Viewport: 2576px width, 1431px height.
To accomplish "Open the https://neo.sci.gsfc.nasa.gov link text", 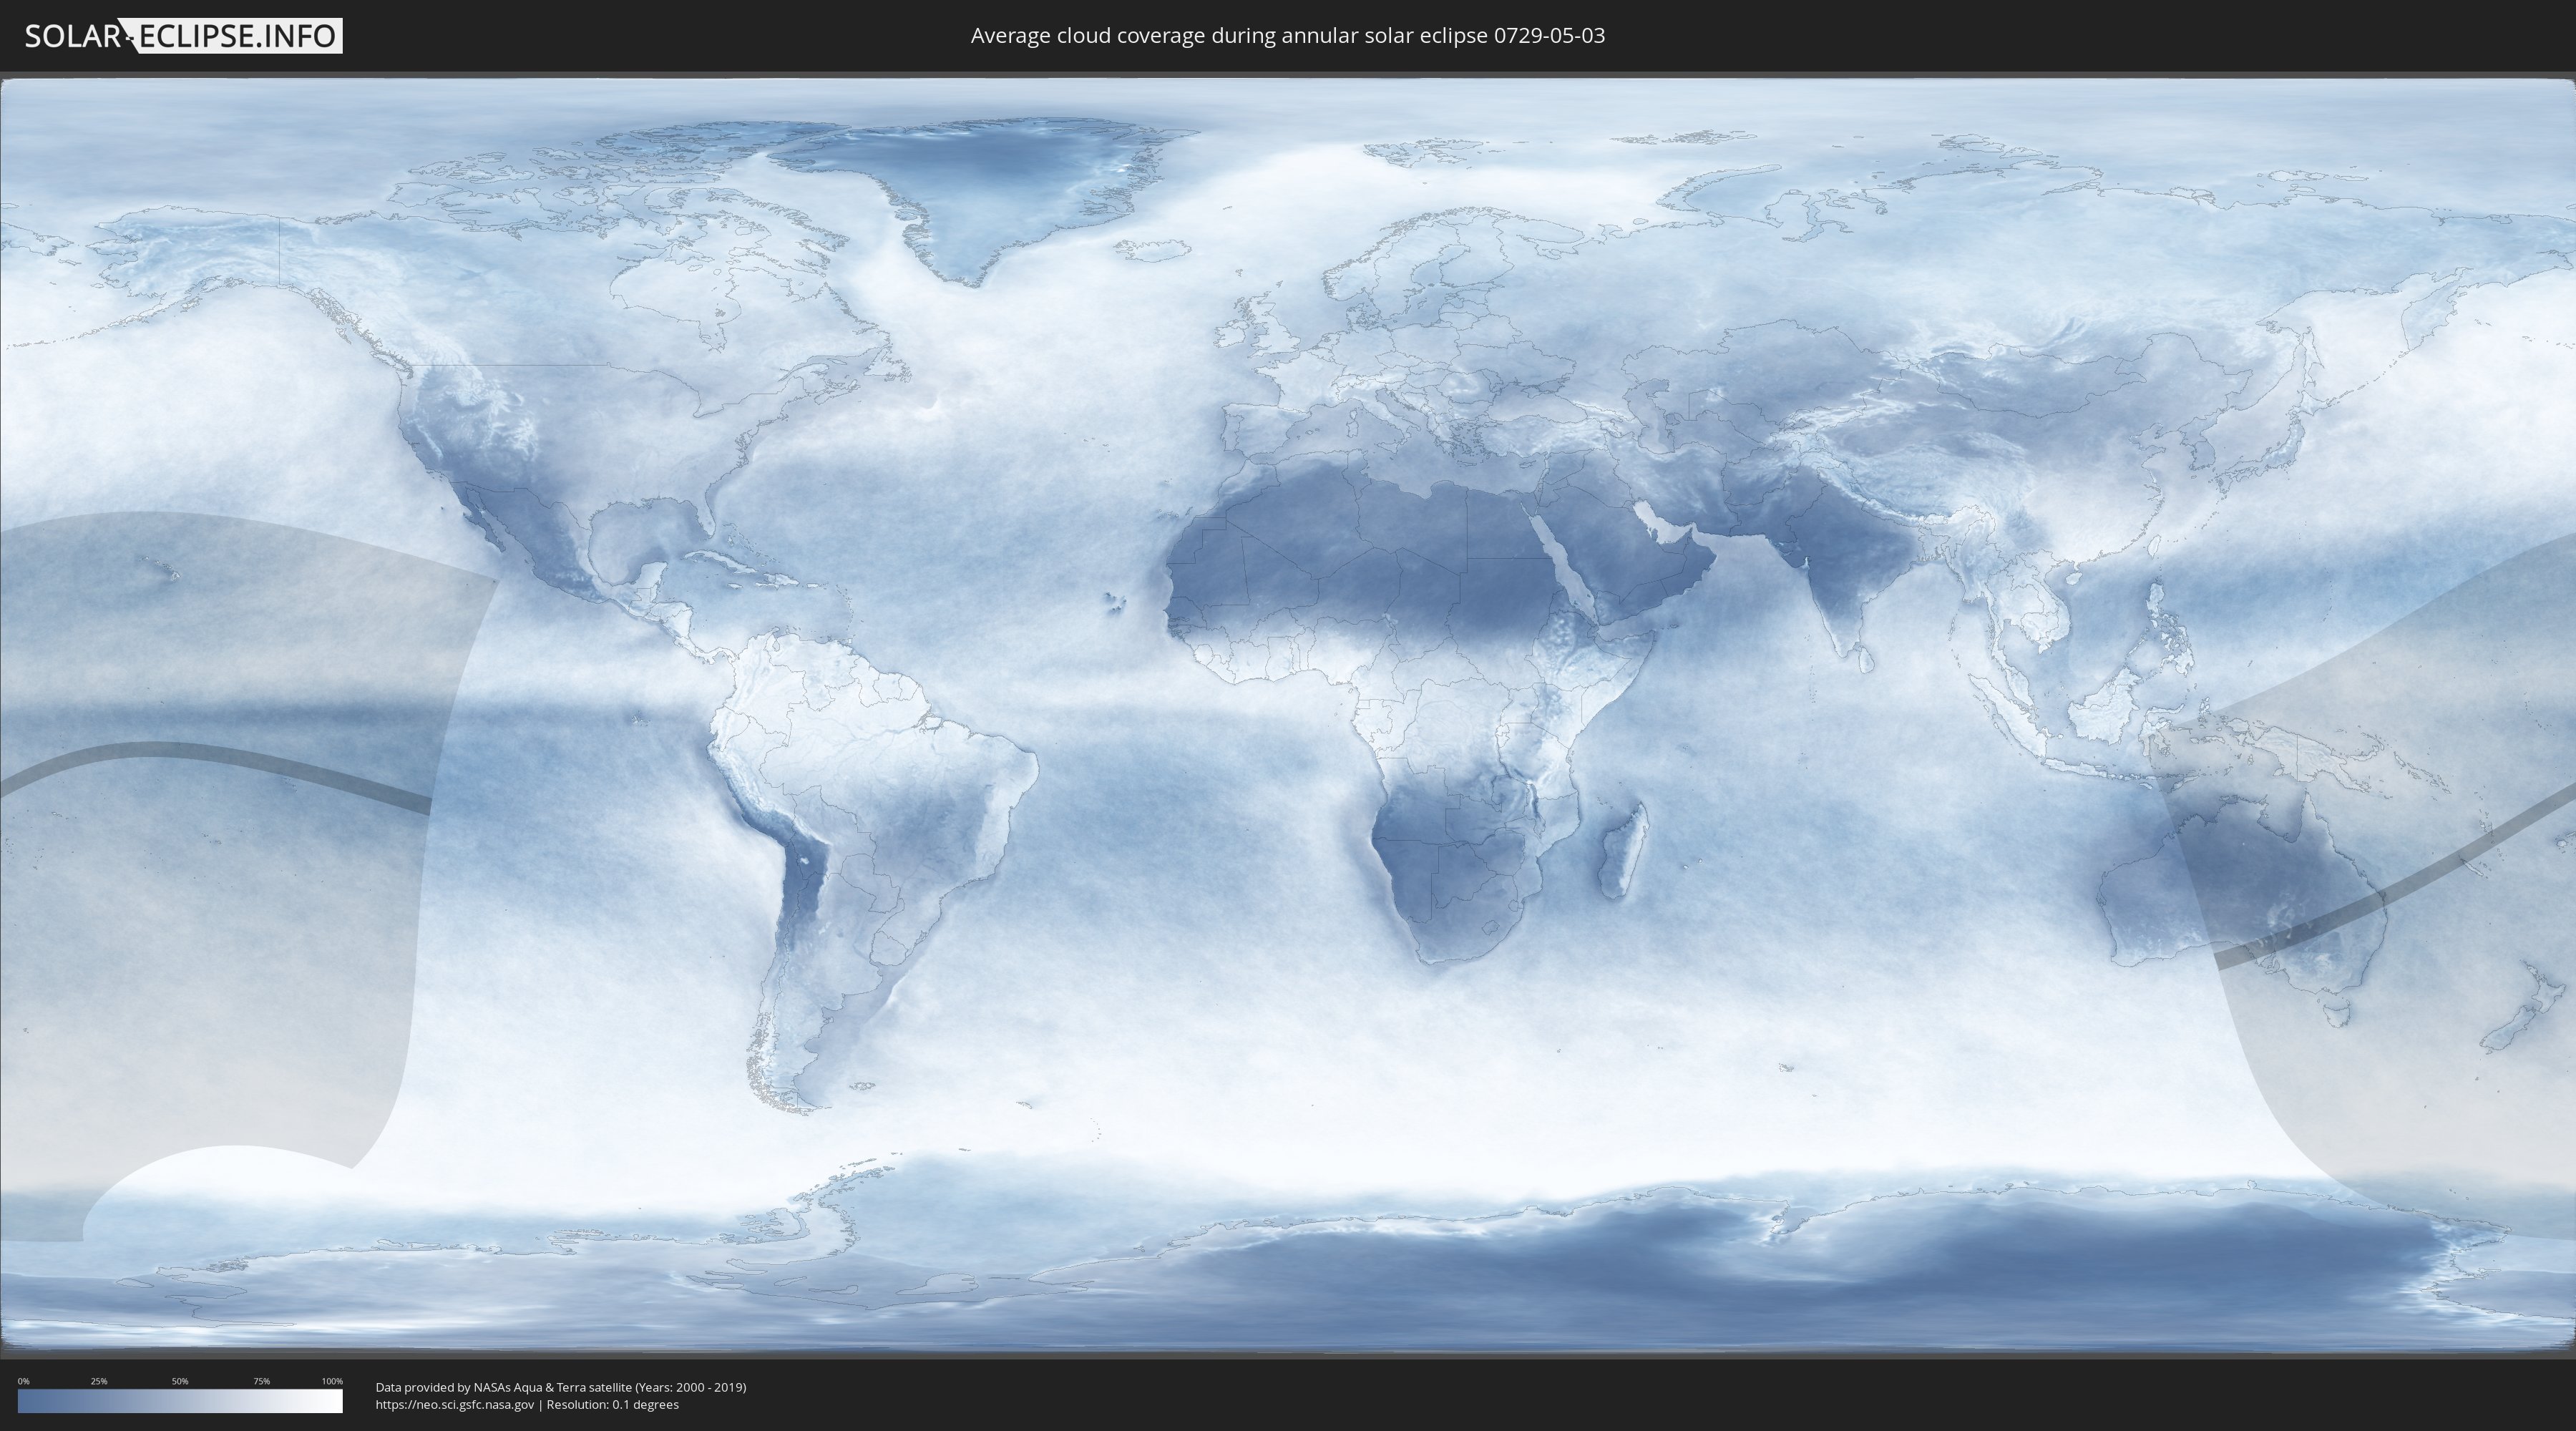I will pos(455,1405).
